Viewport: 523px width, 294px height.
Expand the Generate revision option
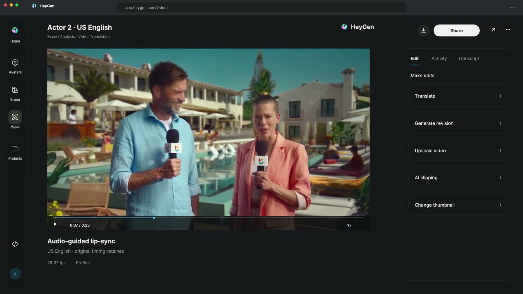[x=458, y=123]
